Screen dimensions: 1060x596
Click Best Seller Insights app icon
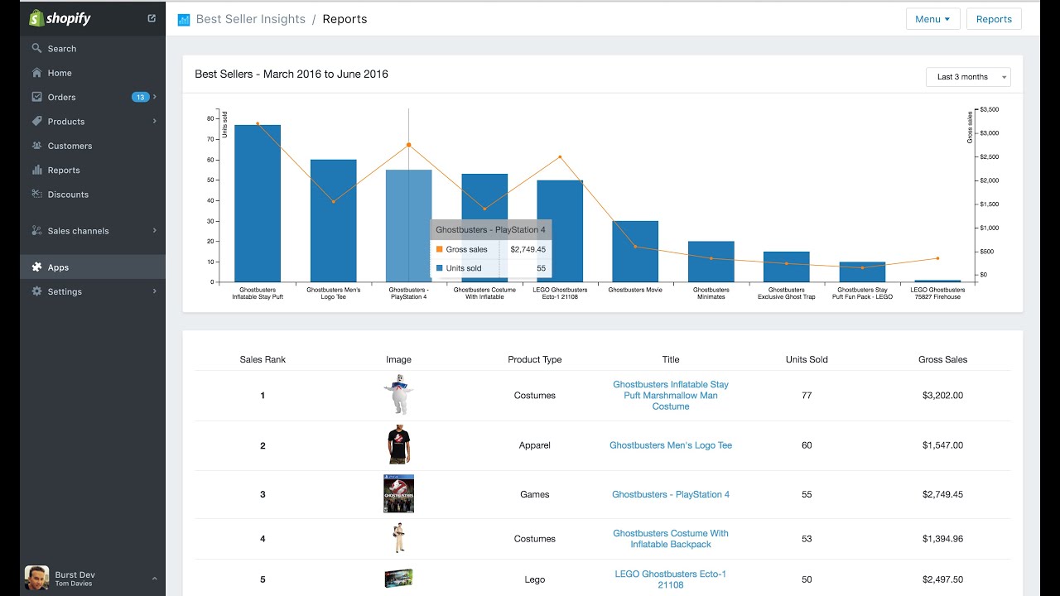[184, 19]
